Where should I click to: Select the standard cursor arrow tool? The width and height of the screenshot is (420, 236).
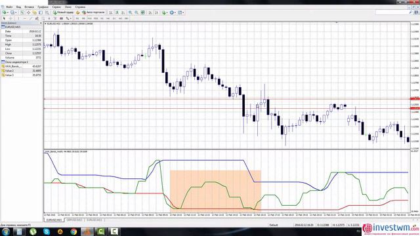(4, 18)
